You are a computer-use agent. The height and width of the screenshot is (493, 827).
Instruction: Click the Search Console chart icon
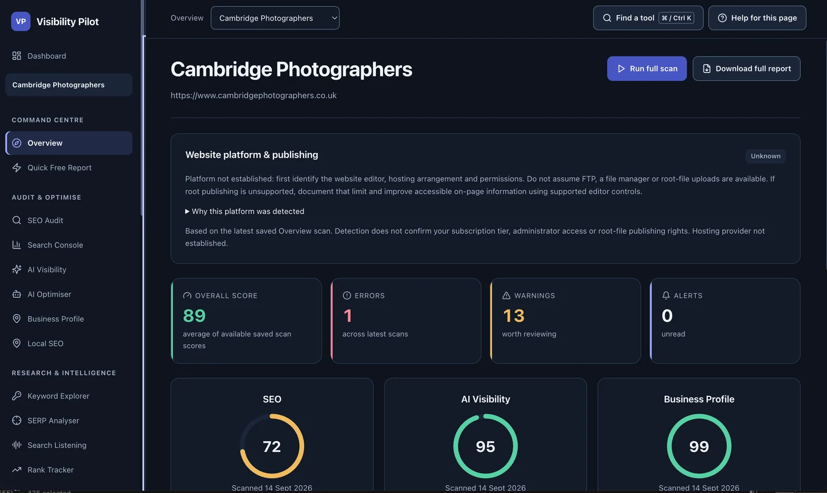tap(17, 245)
